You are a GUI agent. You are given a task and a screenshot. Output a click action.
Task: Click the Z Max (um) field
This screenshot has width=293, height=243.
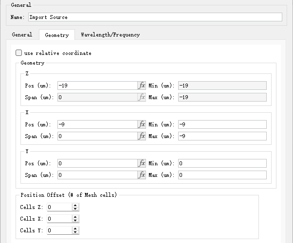point(222,97)
